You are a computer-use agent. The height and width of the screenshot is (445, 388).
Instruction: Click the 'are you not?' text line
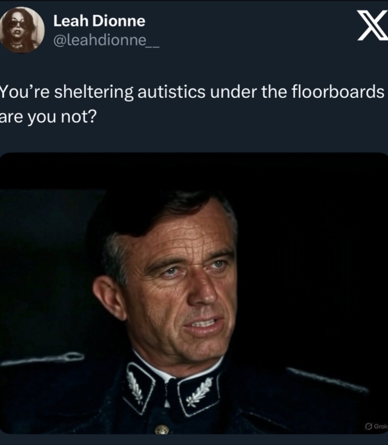48,116
